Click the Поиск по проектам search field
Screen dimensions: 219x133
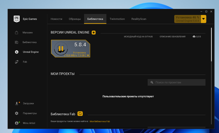tap(177, 82)
